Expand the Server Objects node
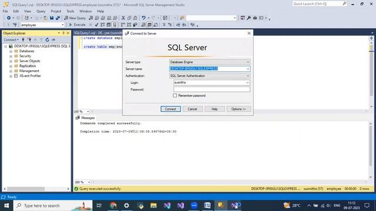This screenshot has height=211, width=376. click(x=11, y=61)
